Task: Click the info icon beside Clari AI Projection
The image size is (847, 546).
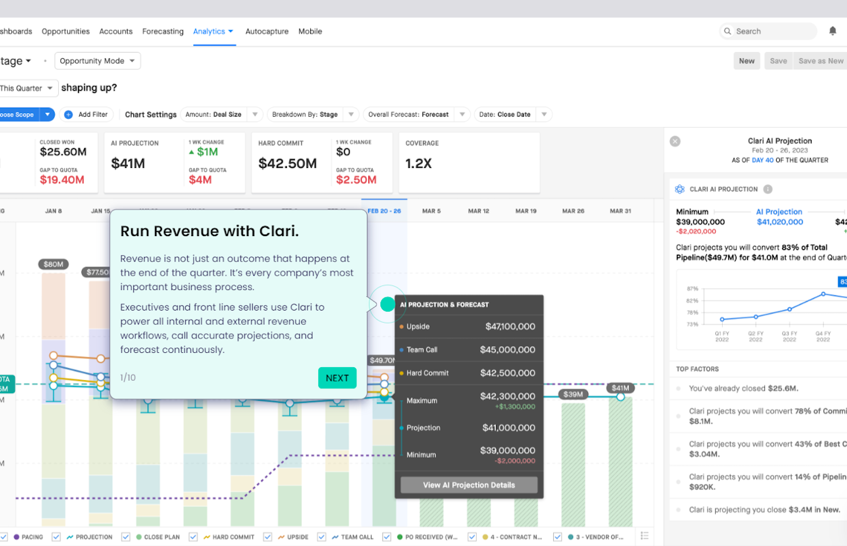Action: [x=768, y=189]
